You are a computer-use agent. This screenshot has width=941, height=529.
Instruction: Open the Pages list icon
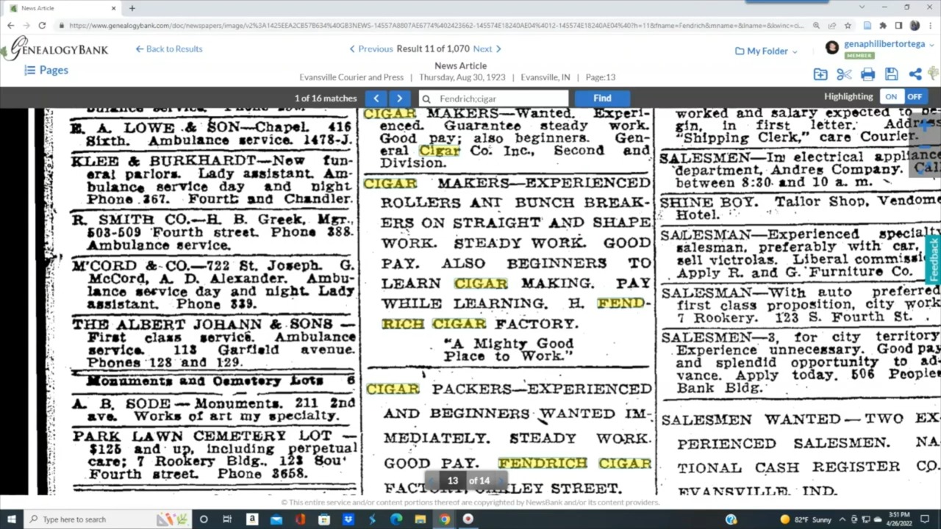[x=29, y=71]
